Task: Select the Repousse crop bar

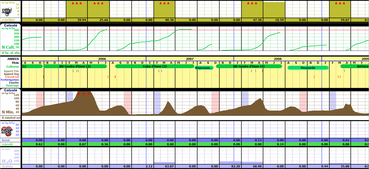Action: 204,68
